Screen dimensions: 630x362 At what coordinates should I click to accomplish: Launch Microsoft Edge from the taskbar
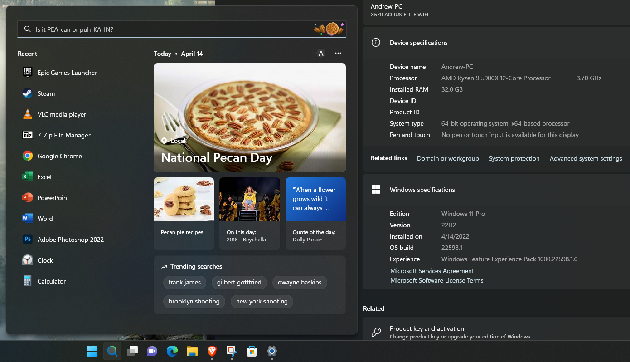click(172, 351)
